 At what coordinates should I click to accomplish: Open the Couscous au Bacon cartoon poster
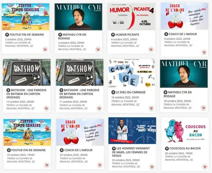point(185,131)
